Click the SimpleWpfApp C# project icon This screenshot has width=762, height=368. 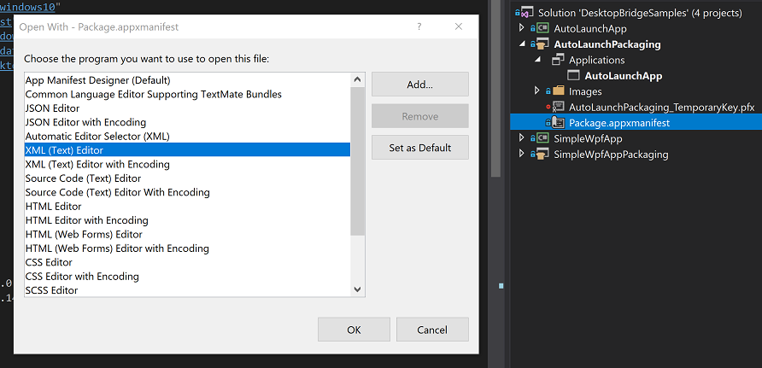coord(542,138)
